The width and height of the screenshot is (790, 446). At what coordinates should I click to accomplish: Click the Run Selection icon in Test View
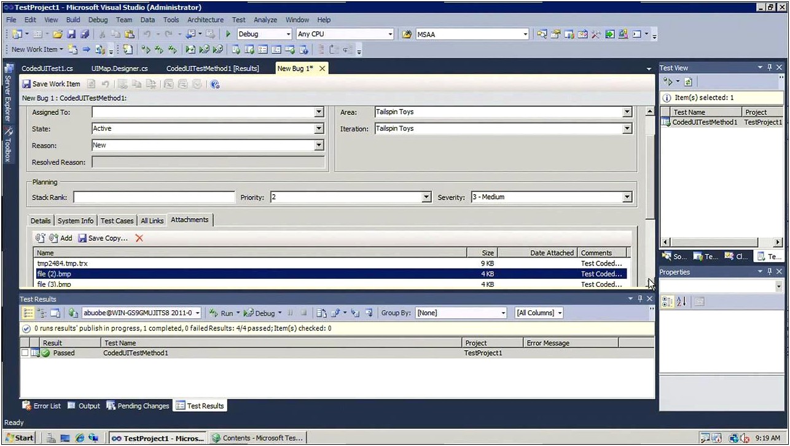[668, 82]
